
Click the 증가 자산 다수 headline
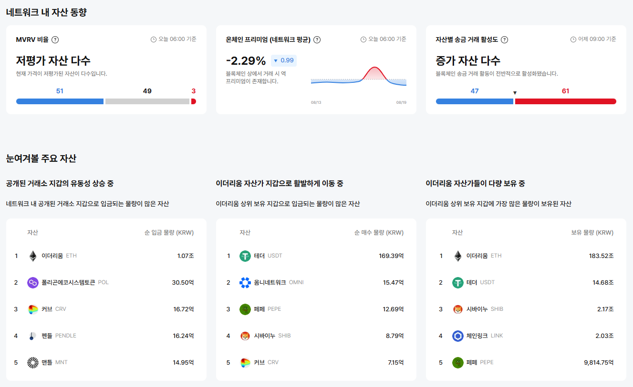click(x=468, y=61)
